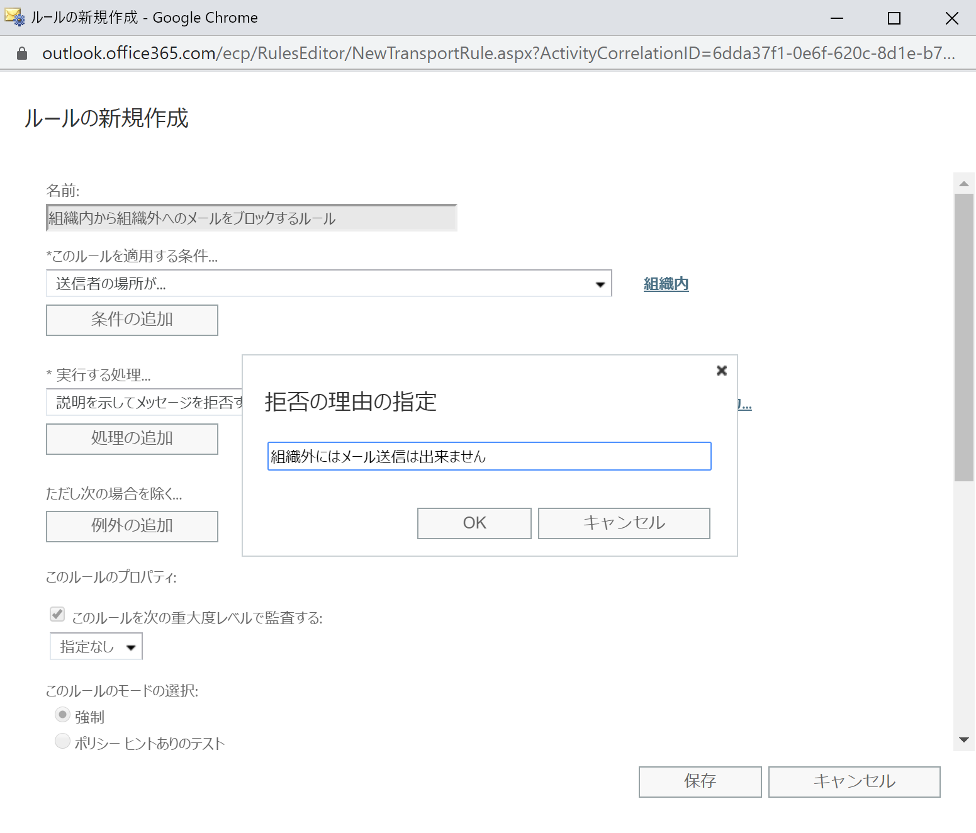This screenshot has height=833, width=976.
Task: Close the 拒否の理由の指定 dialog with X
Action: [x=722, y=371]
